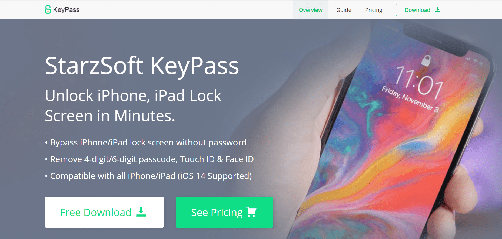Click the Free Download button
This screenshot has width=502, height=239.
104,212
